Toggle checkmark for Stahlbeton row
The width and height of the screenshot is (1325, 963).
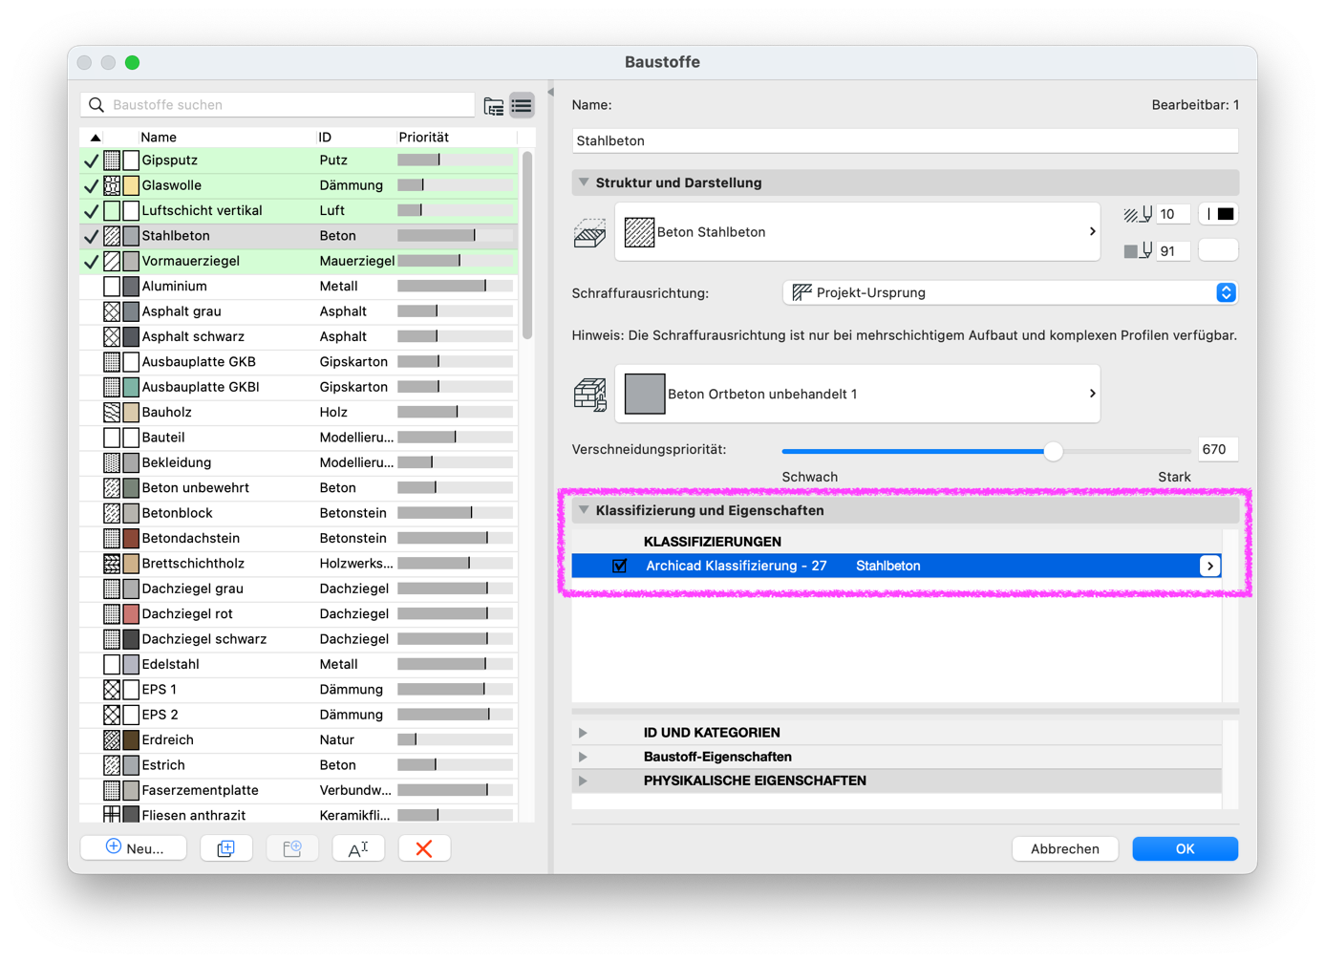92,236
